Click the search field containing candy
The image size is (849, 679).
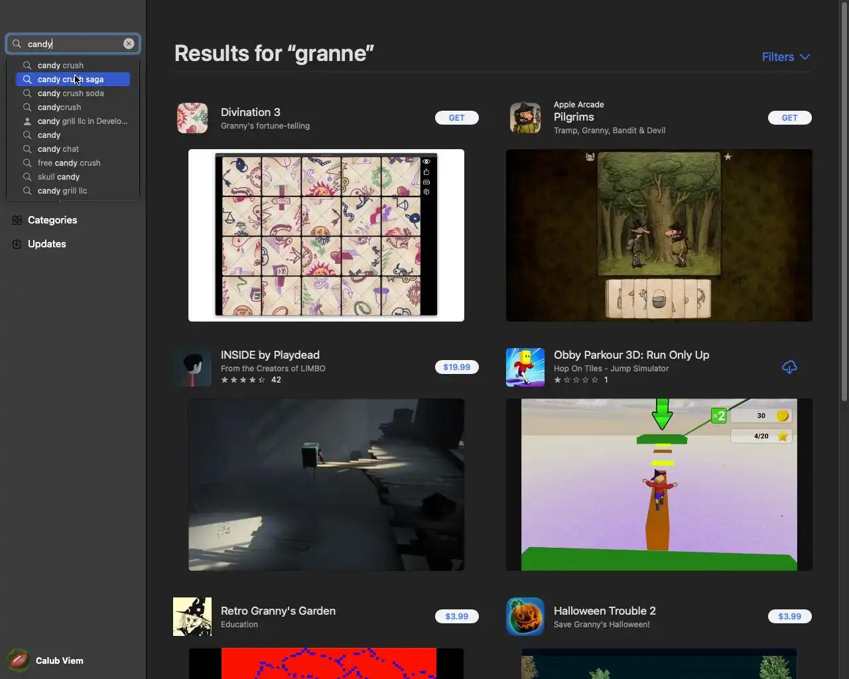pyautogui.click(x=73, y=44)
